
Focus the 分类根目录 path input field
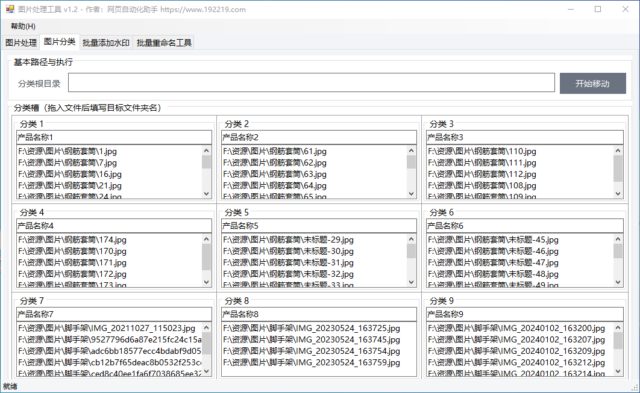click(x=311, y=83)
